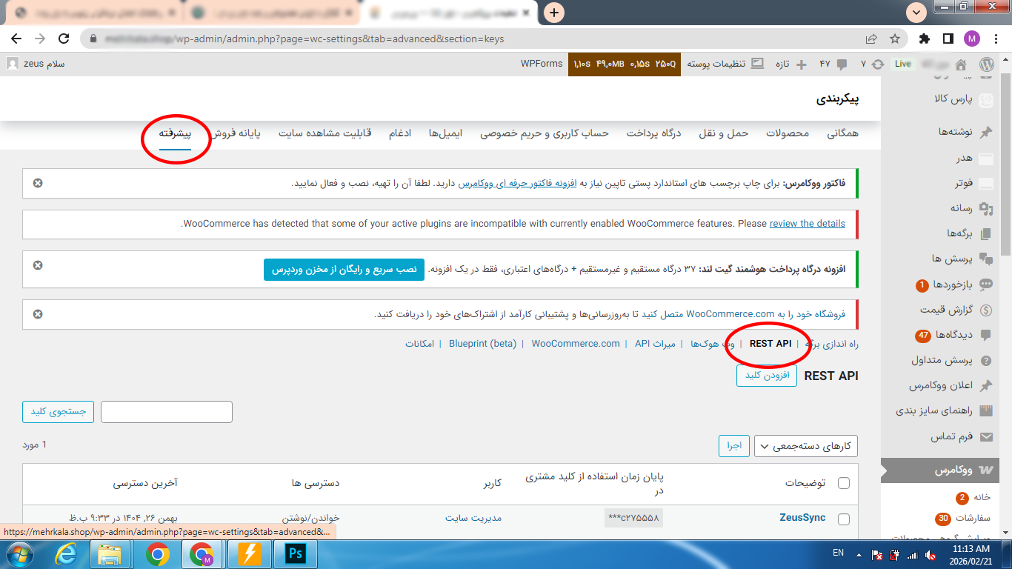The height and width of the screenshot is (569, 1012).
Task: Expand the کارهای دسته‌جمعی bulk actions dropdown
Action: [806, 446]
